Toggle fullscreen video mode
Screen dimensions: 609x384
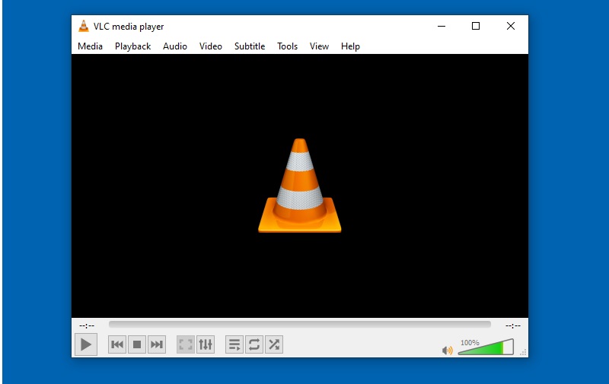tap(185, 344)
